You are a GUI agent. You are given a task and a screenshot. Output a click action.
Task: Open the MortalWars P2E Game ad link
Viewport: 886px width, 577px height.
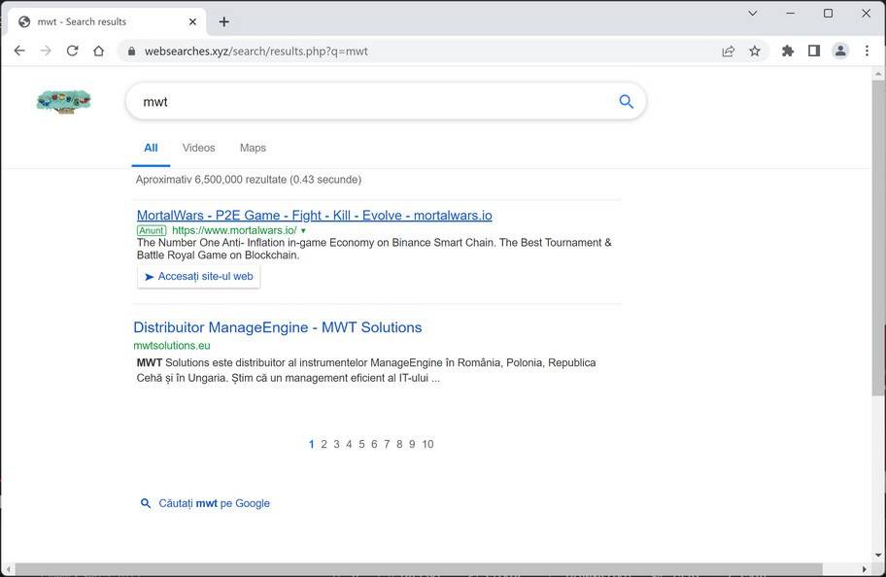314,216
